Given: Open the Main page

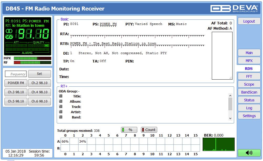Looking at the screenshot, I should [x=249, y=53].
